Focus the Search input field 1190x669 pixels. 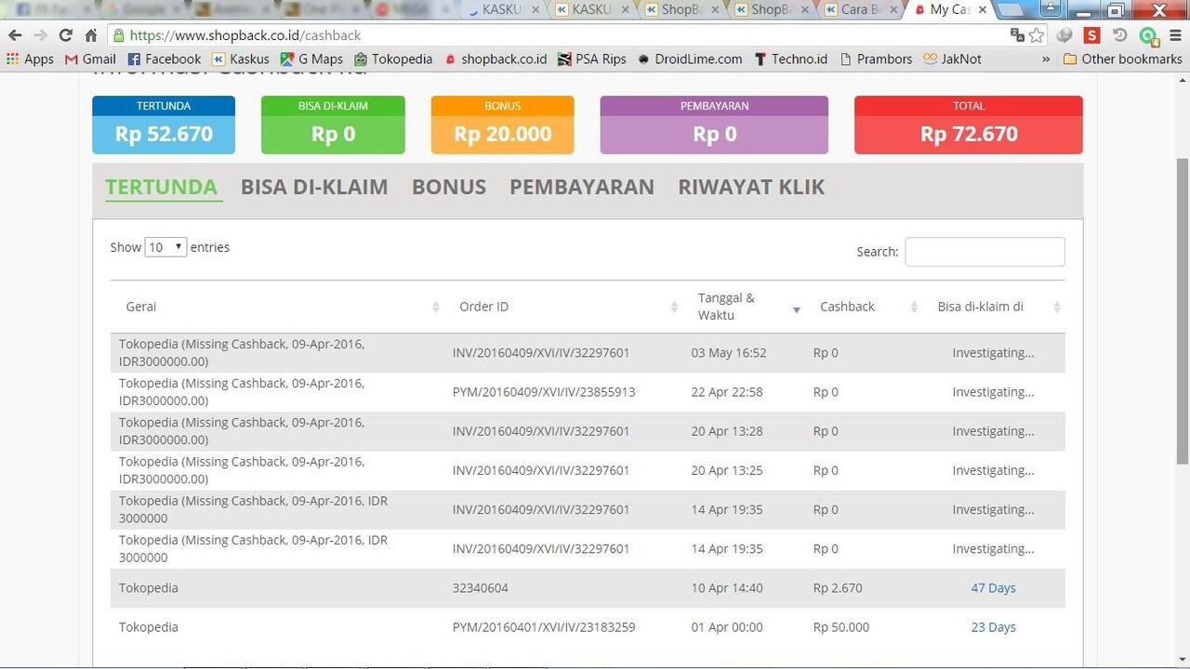pos(985,252)
